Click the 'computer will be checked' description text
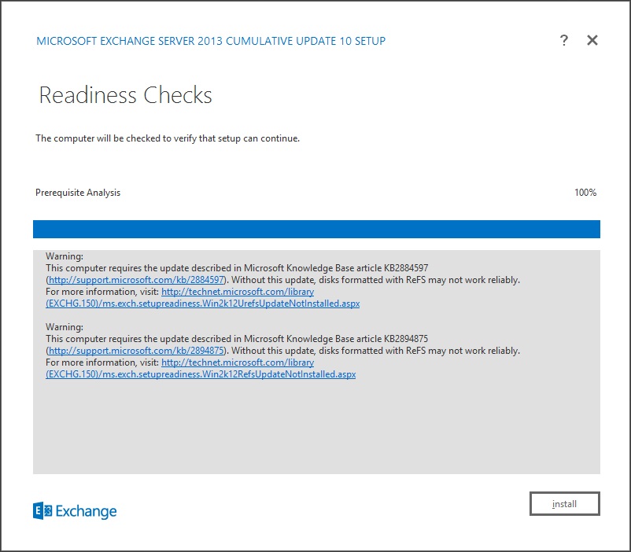The width and height of the screenshot is (631, 552). click(x=168, y=138)
